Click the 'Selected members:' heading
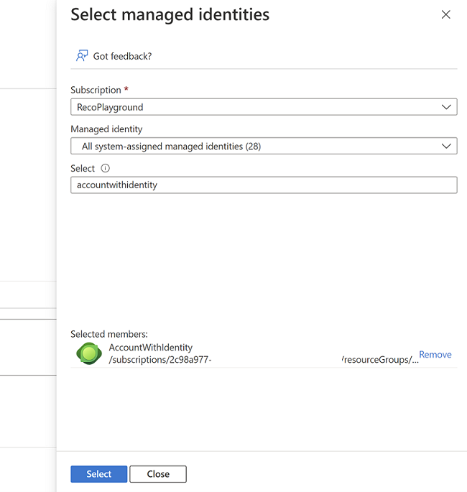Image resolution: width=467 pixels, height=492 pixels. (x=108, y=334)
